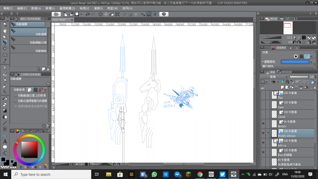Image resolution: width=318 pixels, height=179 pixels.
Task: Select the 移動網格 sub tool
Action: (29, 49)
